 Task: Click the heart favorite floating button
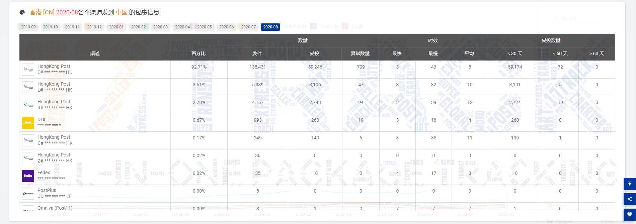[630, 215]
